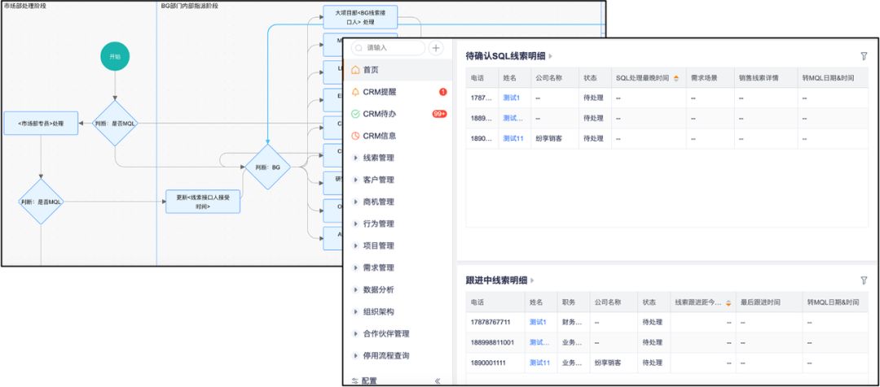This screenshot has width=880, height=387.
Task: Open 测试11 link in 跟进中线索 table
Action: (x=539, y=363)
